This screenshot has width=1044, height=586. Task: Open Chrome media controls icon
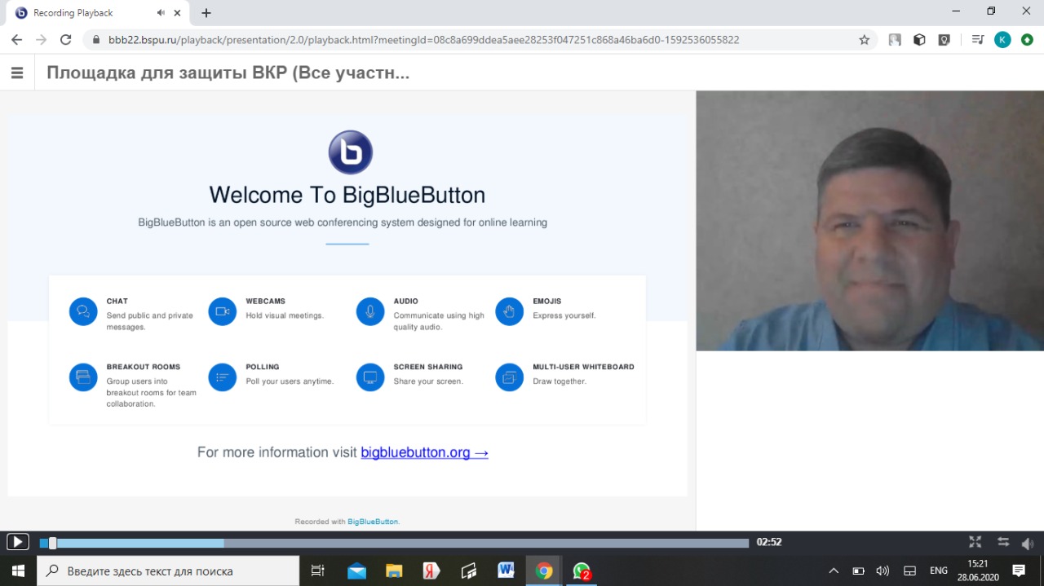pyautogui.click(x=977, y=39)
